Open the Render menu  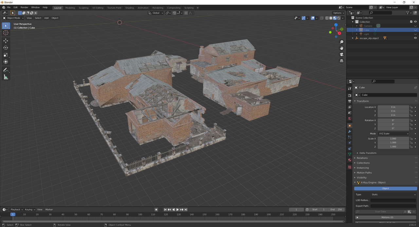[x=25, y=8]
